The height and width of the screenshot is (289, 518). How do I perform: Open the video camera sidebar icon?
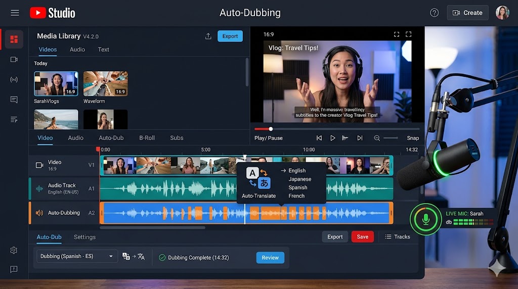(x=14, y=60)
